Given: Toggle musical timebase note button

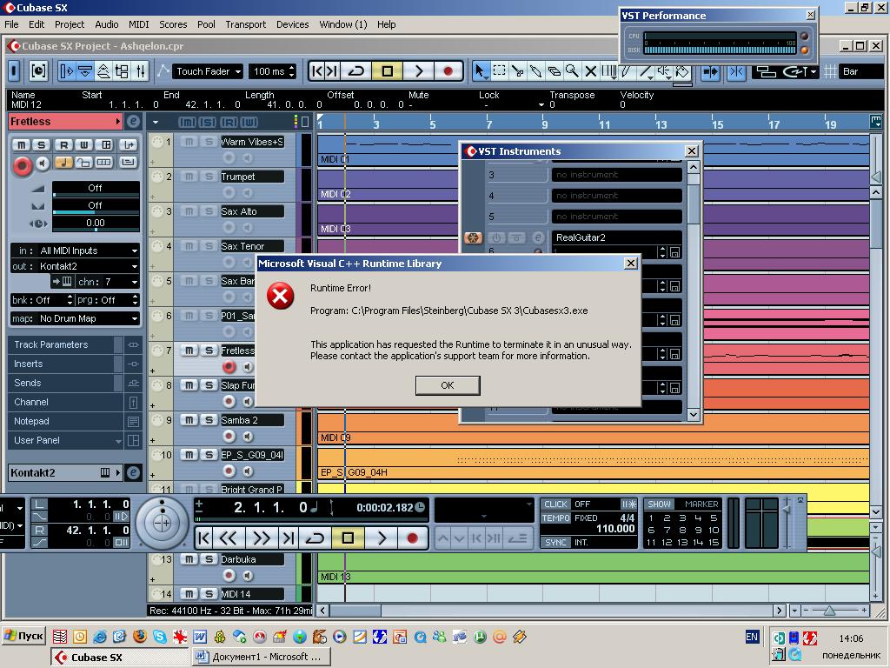Looking at the screenshot, I should tap(63, 163).
